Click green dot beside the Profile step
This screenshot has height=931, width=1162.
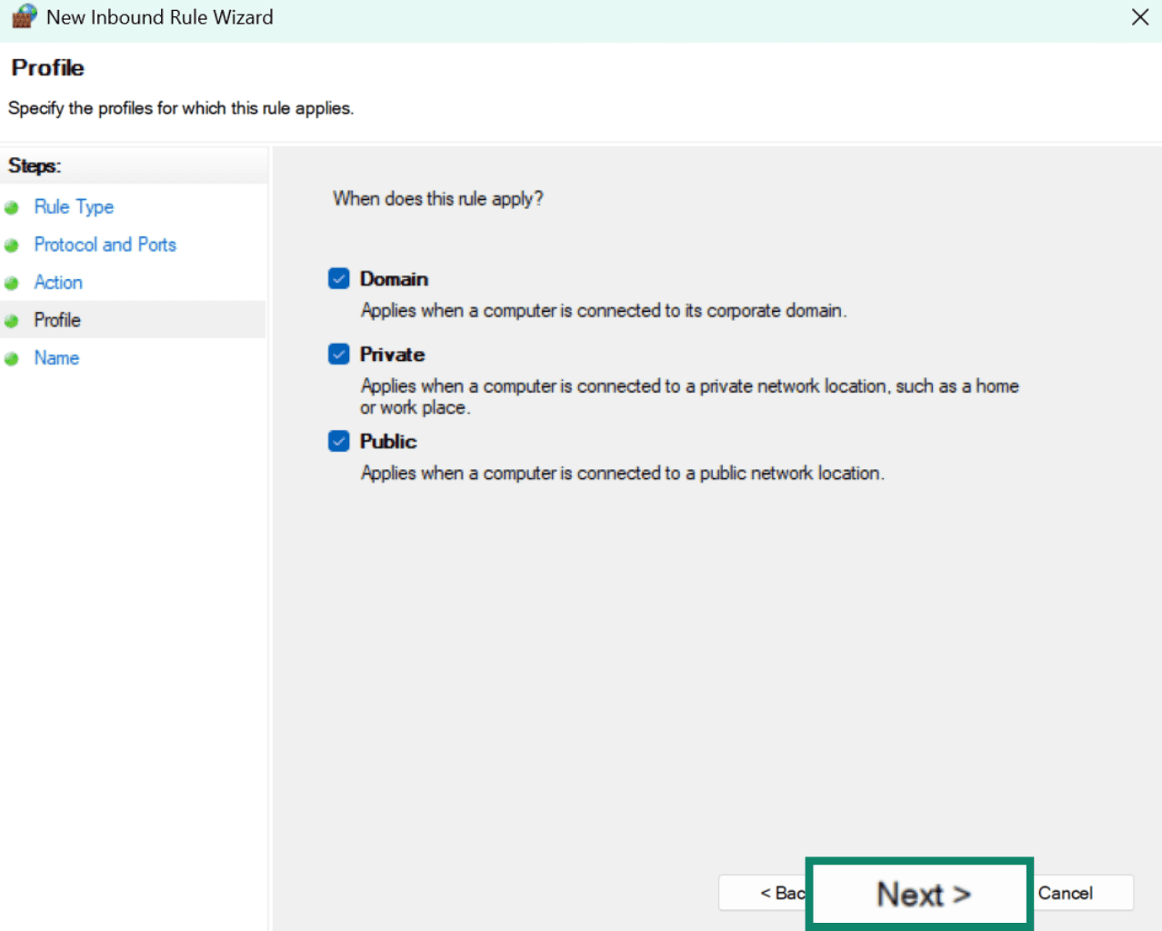pos(12,321)
